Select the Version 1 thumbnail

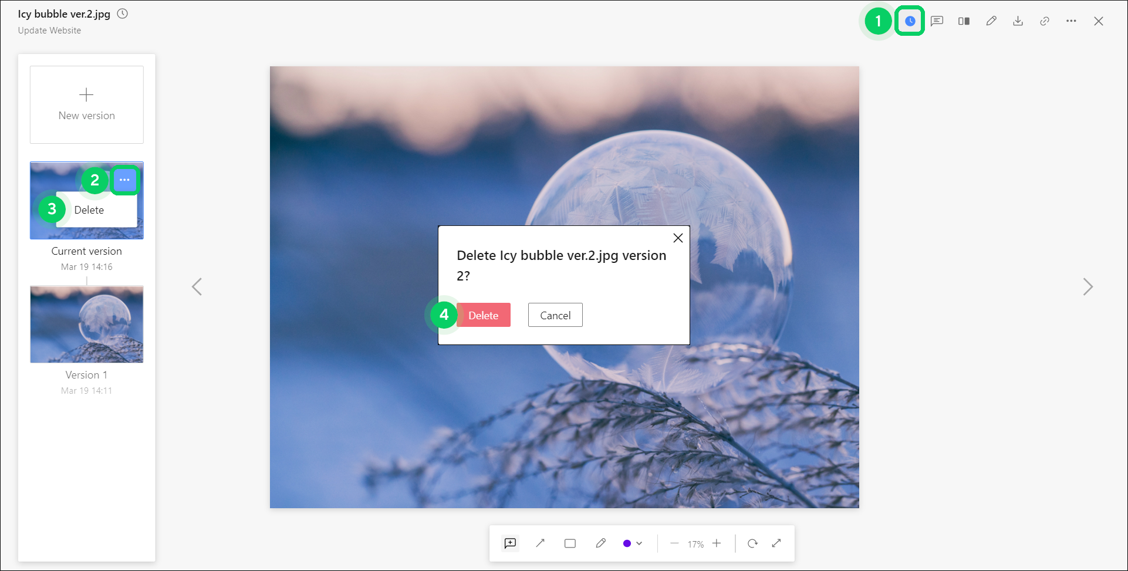tap(87, 325)
